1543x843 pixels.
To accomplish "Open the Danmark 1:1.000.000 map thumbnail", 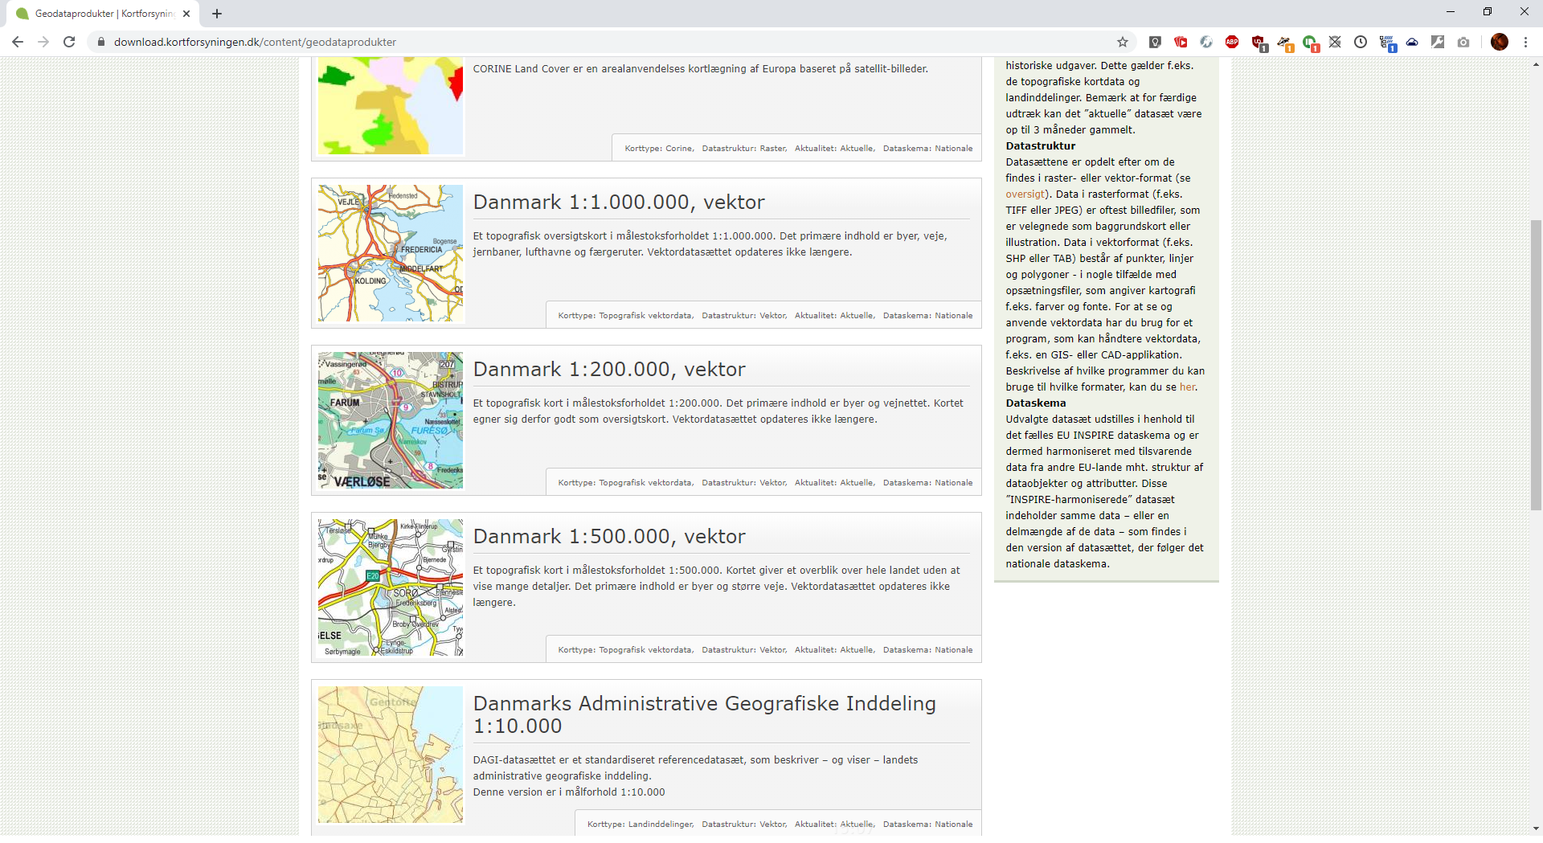I will (391, 253).
